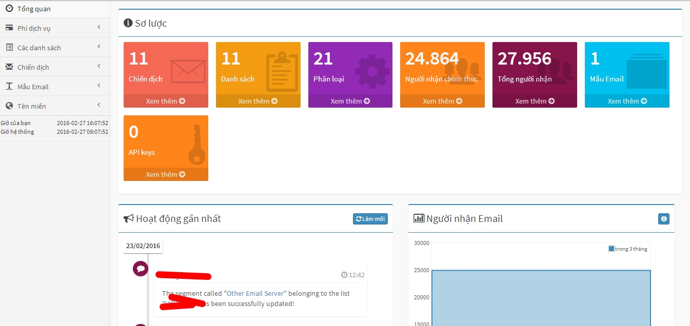690x326 pixels.
Task: Click Xem thêm under Phân loại card
Action: [x=350, y=101]
